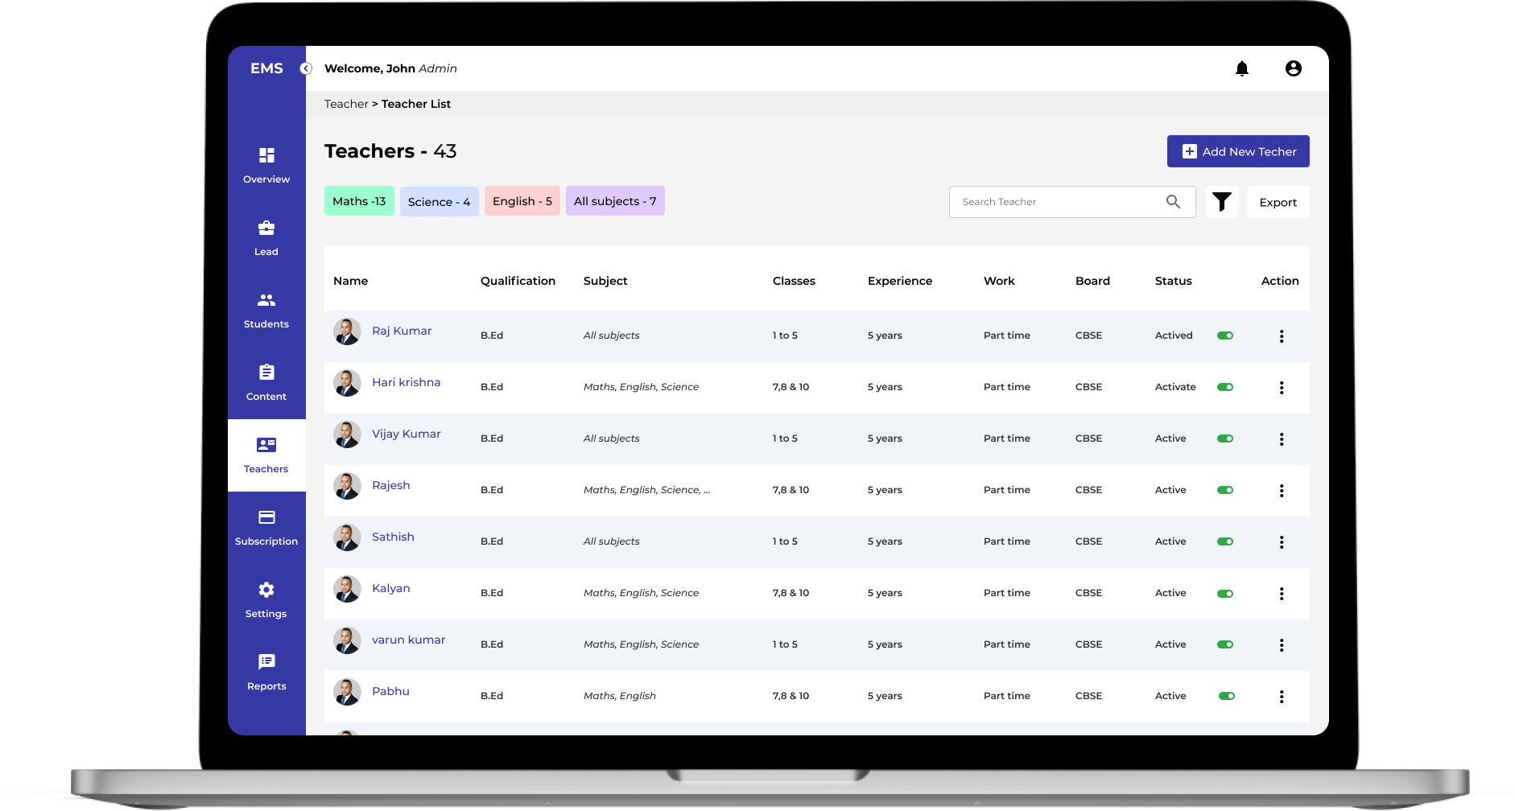Open varun kumar's name link
The height and width of the screenshot is (811, 1515).
coord(409,640)
